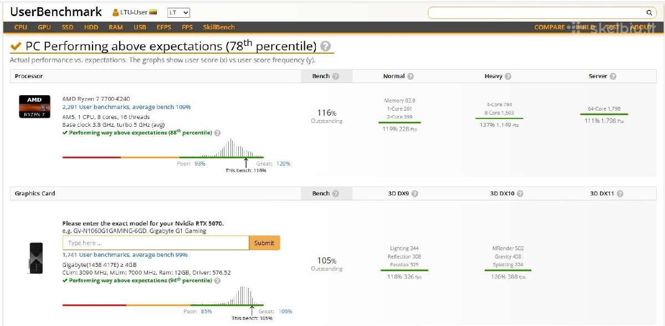This screenshot has height=326, width=665.
Task: Click the graphics card score distribution graph
Action: click(x=163, y=296)
